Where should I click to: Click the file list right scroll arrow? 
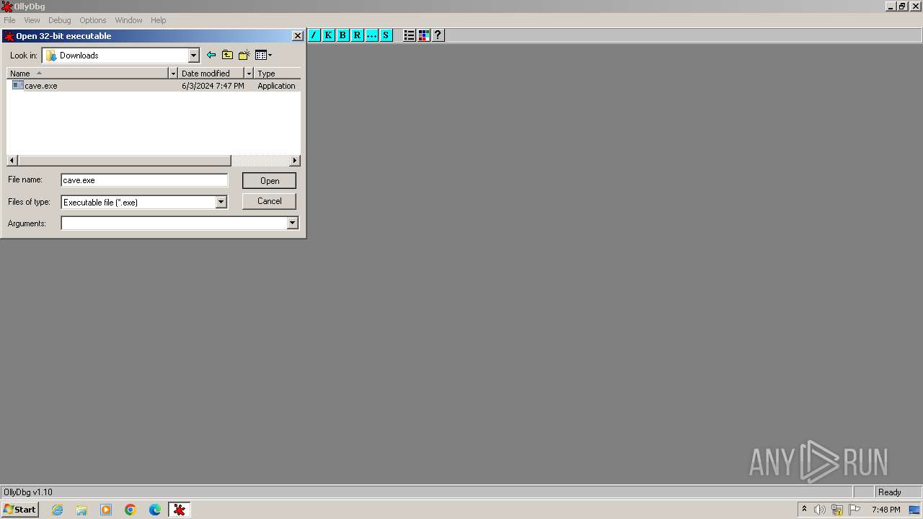295,161
